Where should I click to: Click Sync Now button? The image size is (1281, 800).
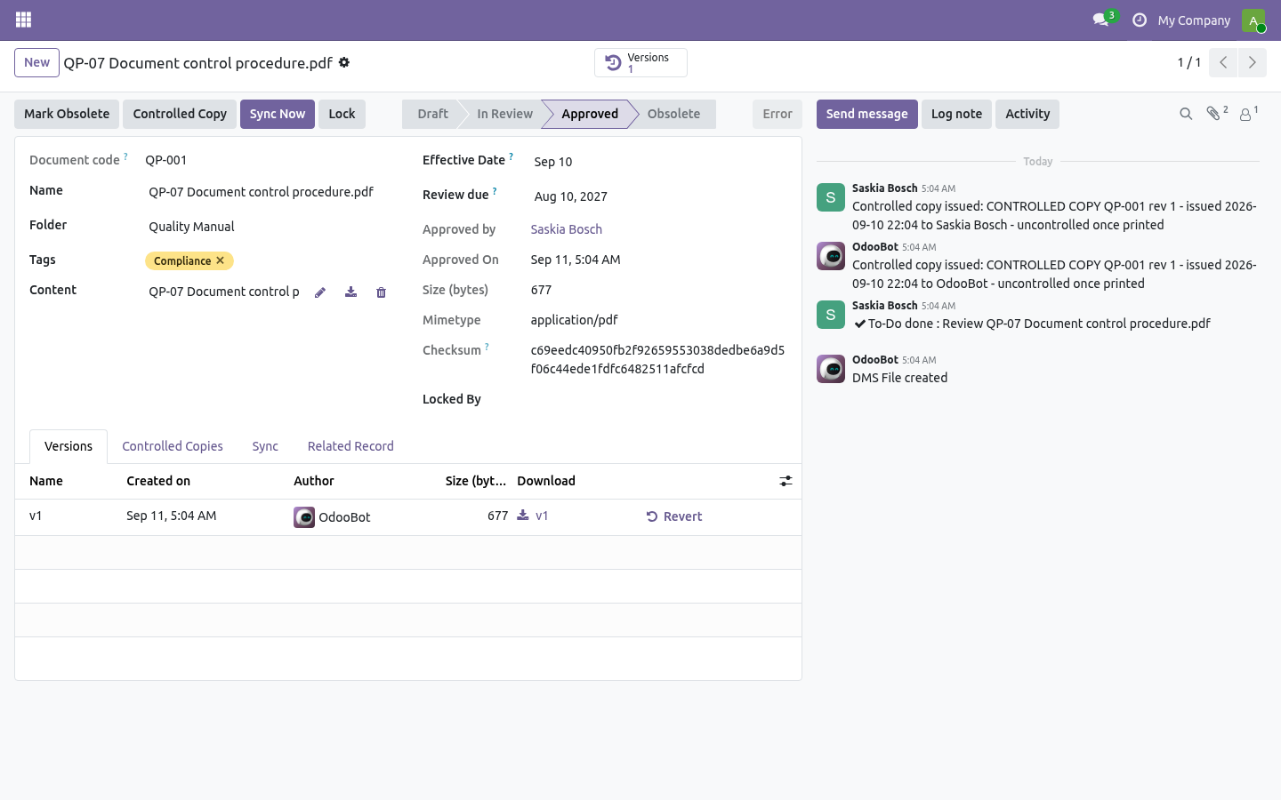coord(278,114)
